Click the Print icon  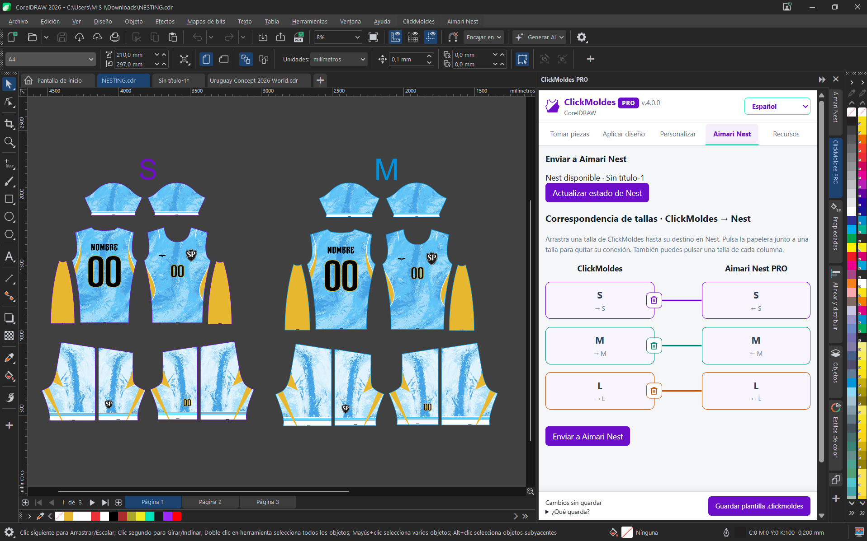pyautogui.click(x=115, y=37)
